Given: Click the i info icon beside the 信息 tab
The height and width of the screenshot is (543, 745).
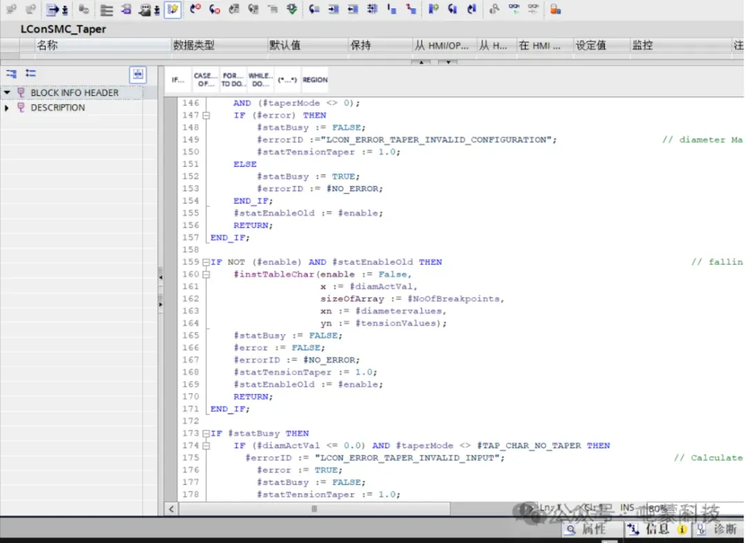Looking at the screenshot, I should pyautogui.click(x=683, y=529).
